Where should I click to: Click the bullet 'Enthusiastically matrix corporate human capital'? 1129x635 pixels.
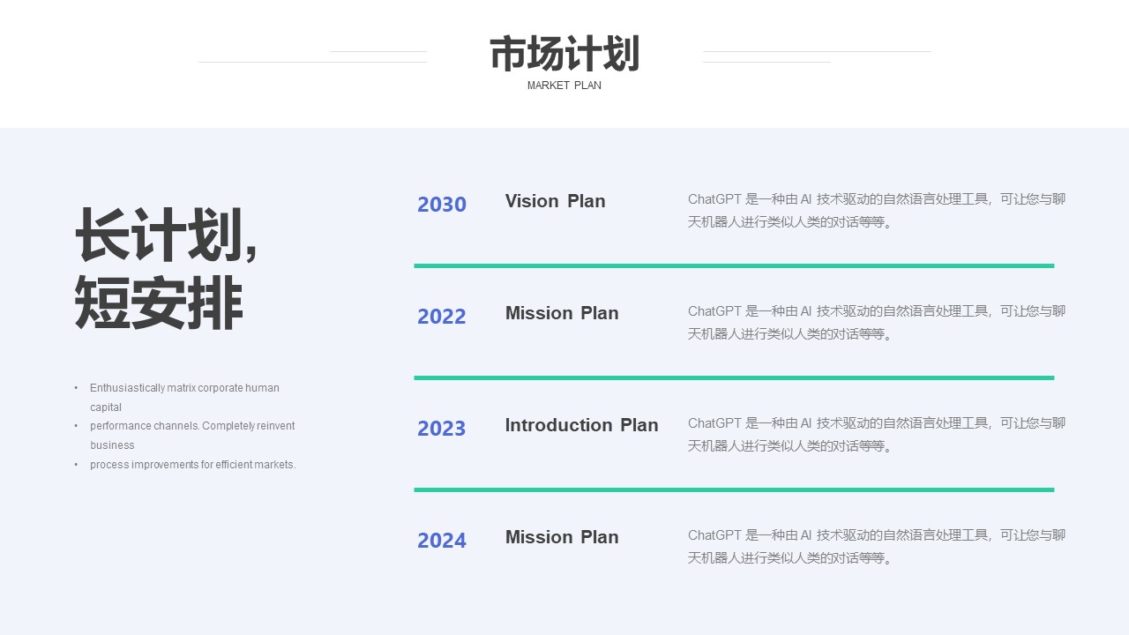click(185, 397)
